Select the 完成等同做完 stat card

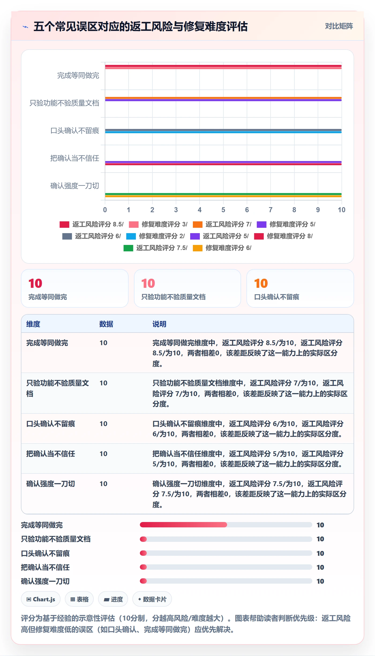[75, 288]
